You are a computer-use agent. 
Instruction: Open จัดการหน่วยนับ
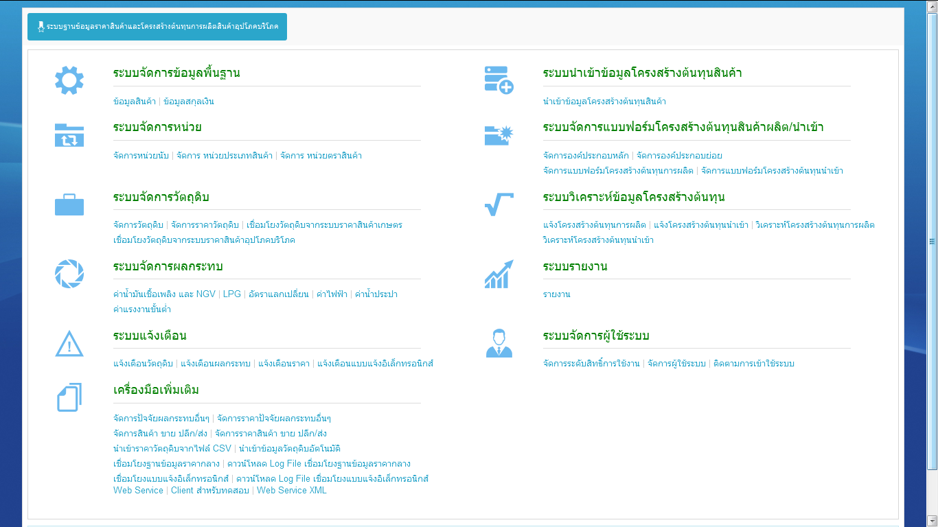pyautogui.click(x=141, y=156)
